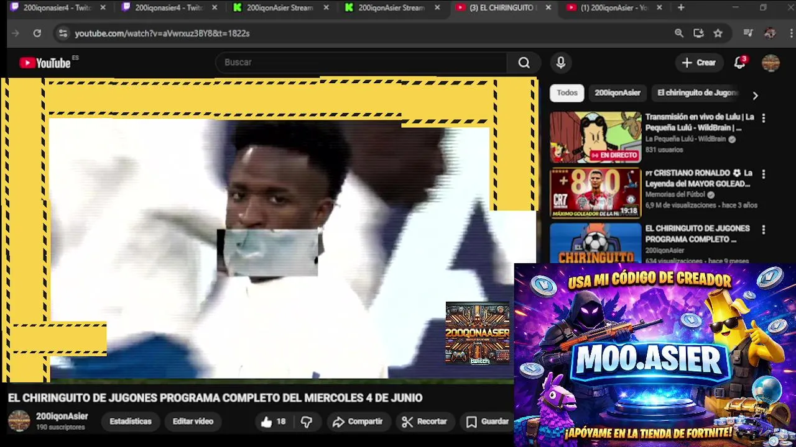This screenshot has height=447, width=796.
Task: Open more options for CRISTIANO RONALDO video
Action: tap(764, 174)
